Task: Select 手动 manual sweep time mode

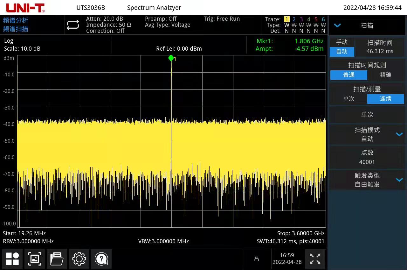Action: tap(342, 42)
